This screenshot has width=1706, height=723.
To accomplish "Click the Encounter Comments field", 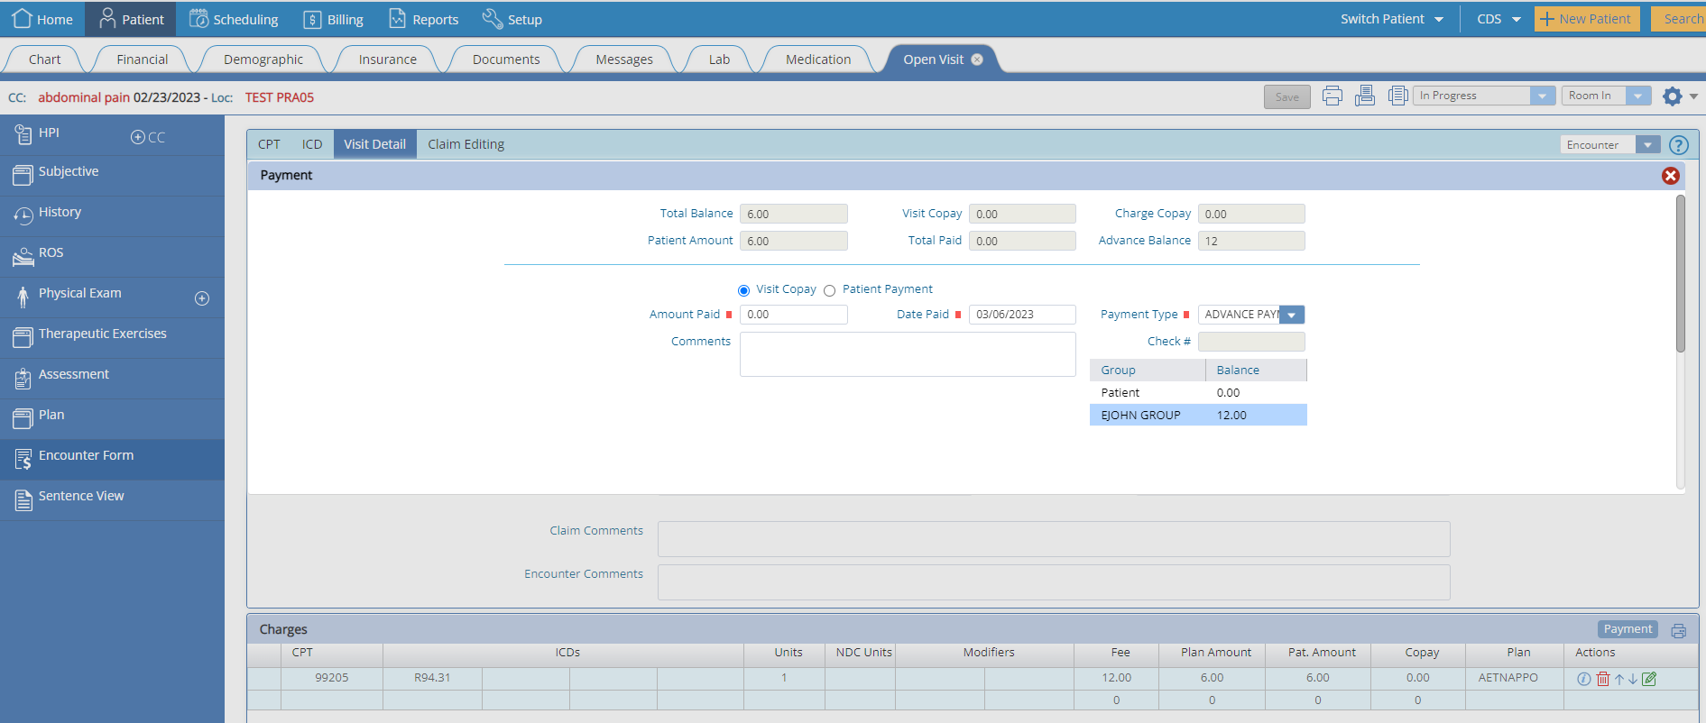I will pos(1054,582).
